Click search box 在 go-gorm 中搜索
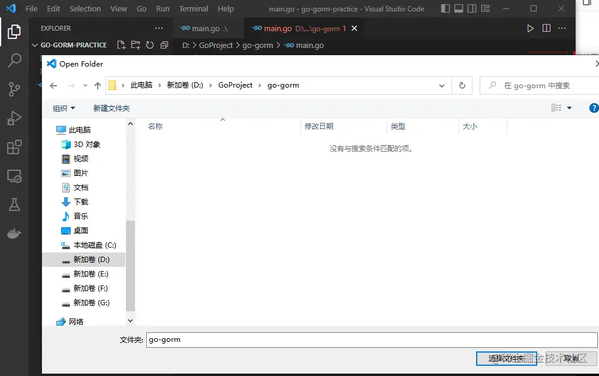 pos(540,86)
